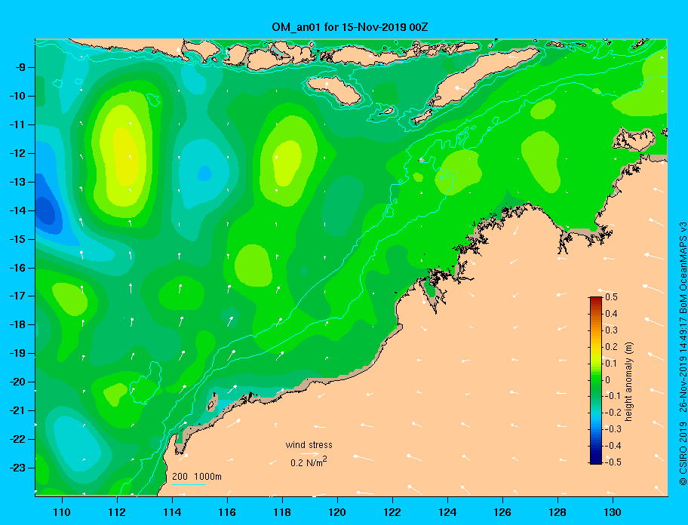Click the colorbar at the 0.5 dark red end
Screen dimensions: 688x525
tap(596, 299)
